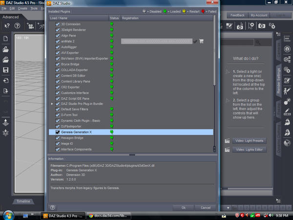Click the clapboard icon beside Video: Light Presets
Screen dimensions: 293x220
pyautogui.click(x=227, y=141)
